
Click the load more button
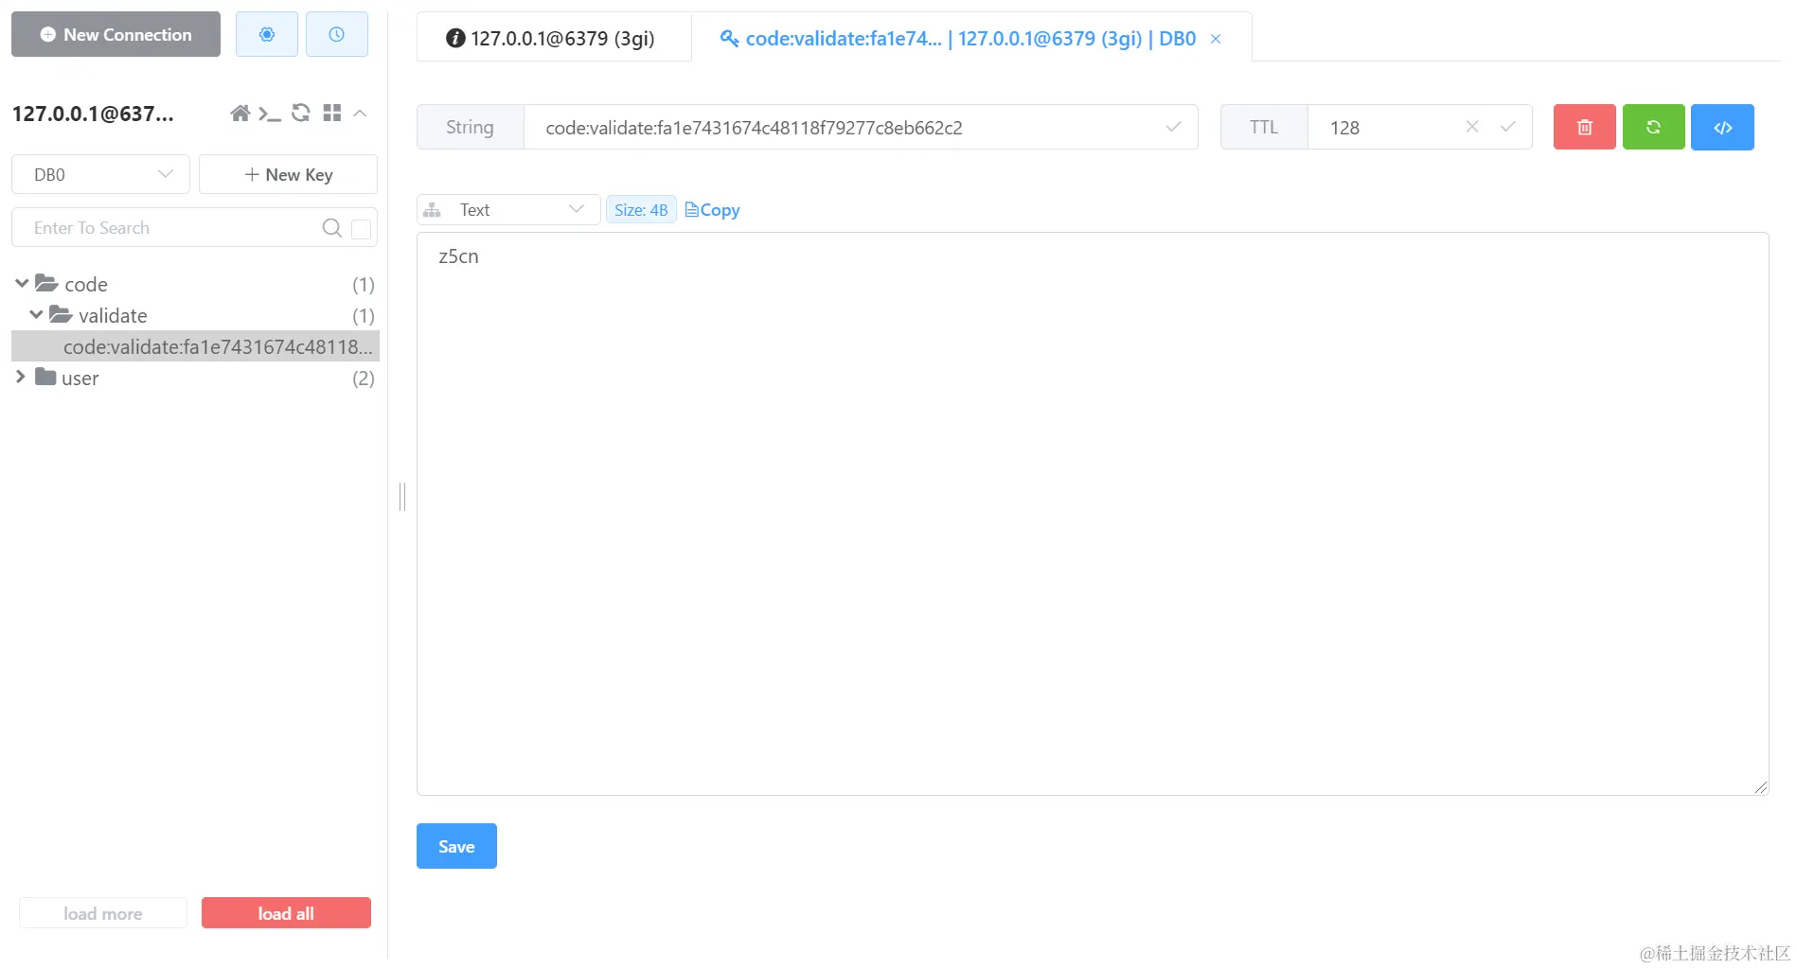point(103,913)
